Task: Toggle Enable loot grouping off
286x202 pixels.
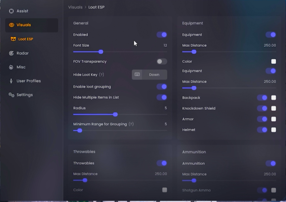Action: (x=162, y=87)
